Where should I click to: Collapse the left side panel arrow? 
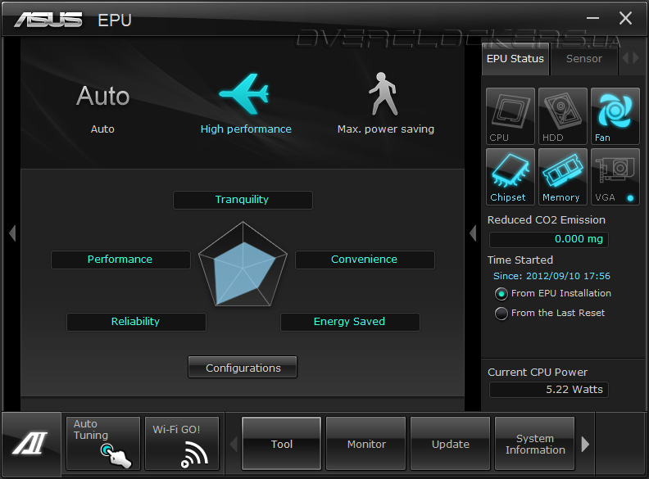pyautogui.click(x=12, y=233)
